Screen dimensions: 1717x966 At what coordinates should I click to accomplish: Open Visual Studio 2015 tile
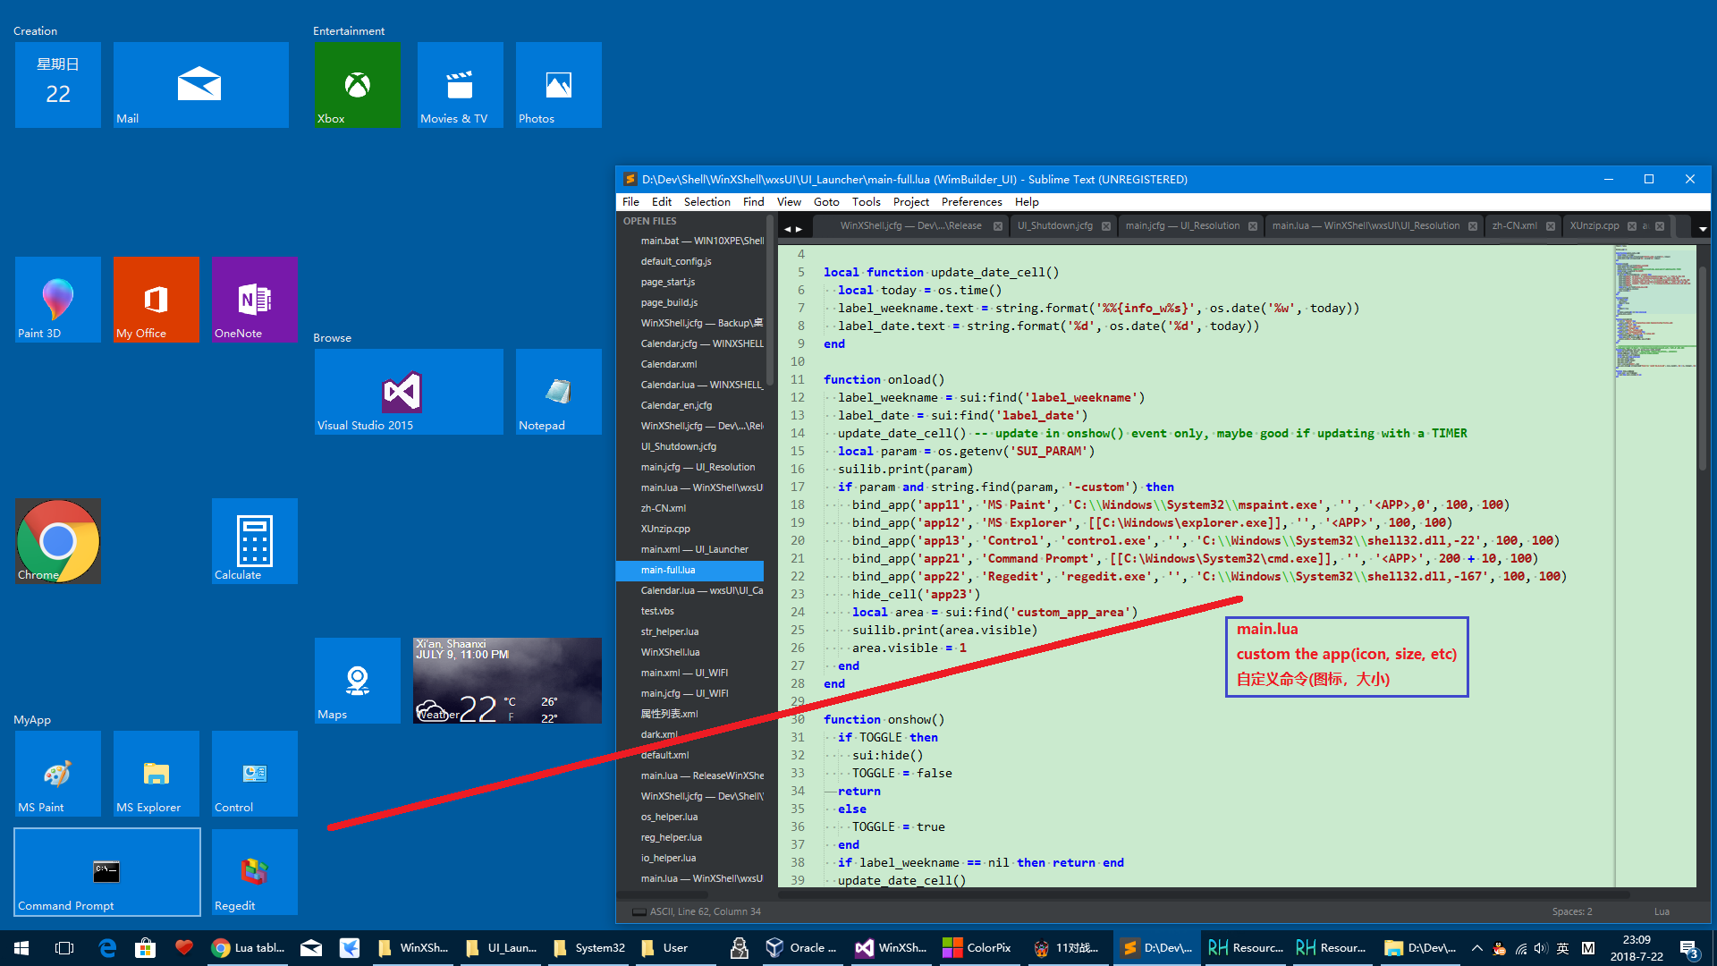(x=409, y=392)
